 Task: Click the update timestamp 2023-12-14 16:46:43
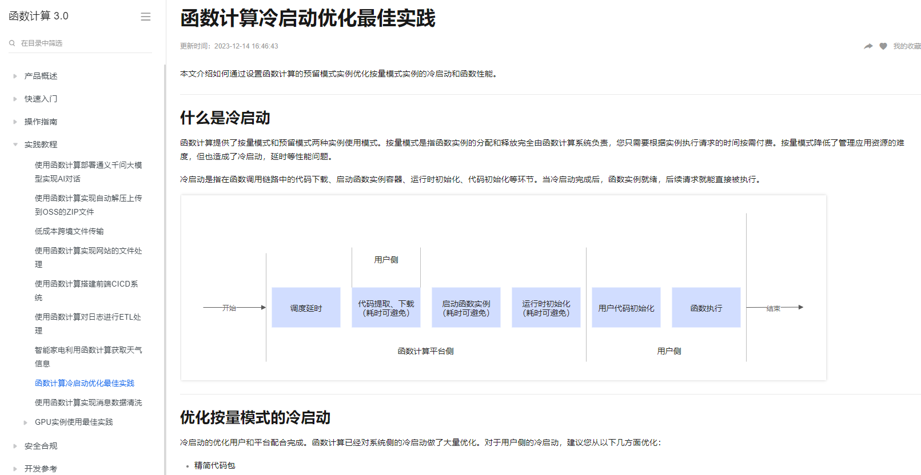point(246,46)
